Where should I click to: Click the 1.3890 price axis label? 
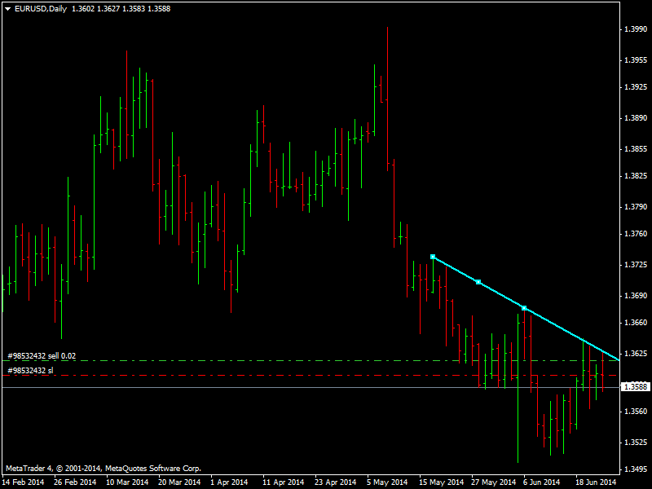[636, 118]
